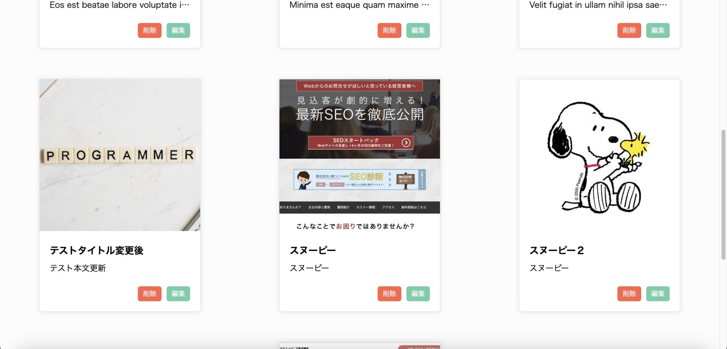Click 編集 on the スヌーピー card

[x=418, y=294]
